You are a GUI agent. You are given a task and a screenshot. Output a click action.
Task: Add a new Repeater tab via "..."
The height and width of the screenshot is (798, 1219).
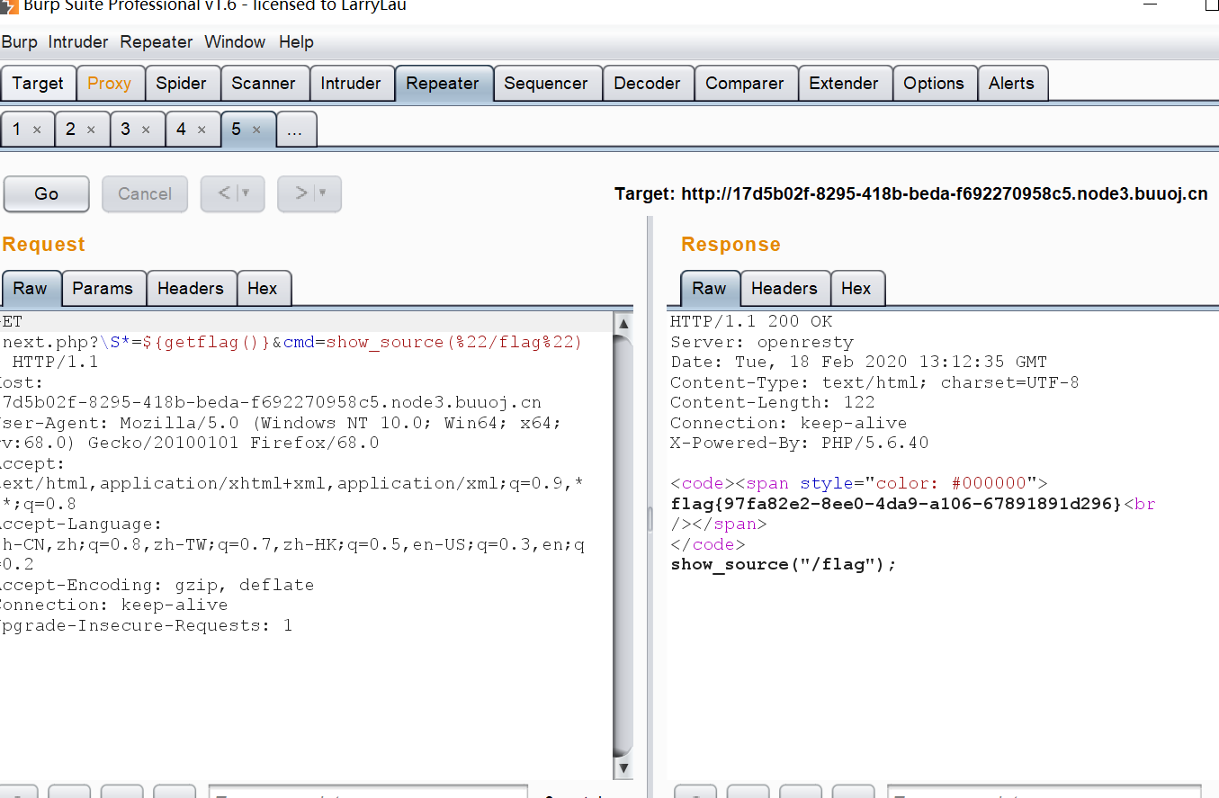(x=296, y=130)
